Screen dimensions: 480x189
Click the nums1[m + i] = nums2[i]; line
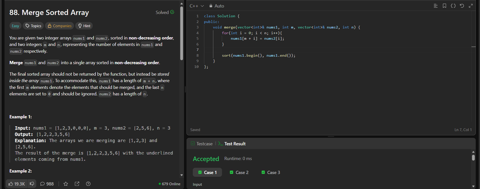click(x=257, y=38)
